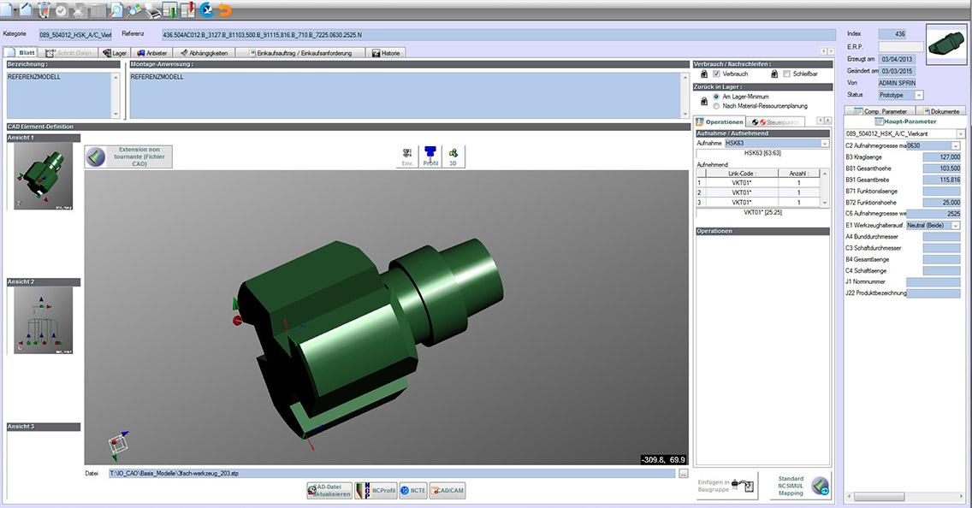Click the trash bin delete icon

click(x=44, y=10)
